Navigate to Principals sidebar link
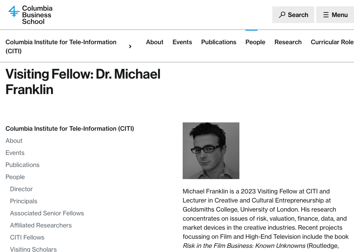This screenshot has height=252, width=354. [x=24, y=201]
